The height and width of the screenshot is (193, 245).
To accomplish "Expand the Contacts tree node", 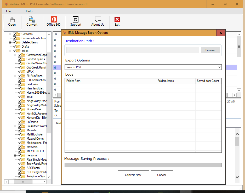I will coord(10,34).
